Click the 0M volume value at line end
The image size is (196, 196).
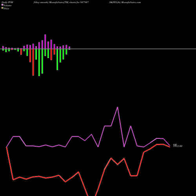tap(175, 145)
